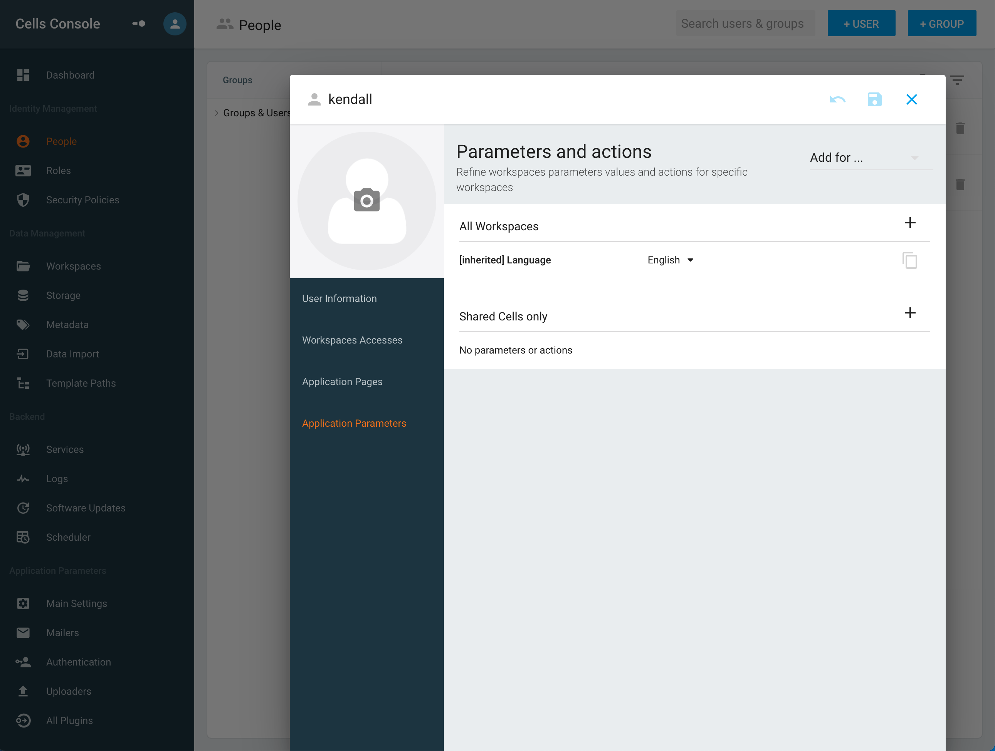Open Security Policies in sidebar
The image size is (995, 751).
(x=82, y=200)
